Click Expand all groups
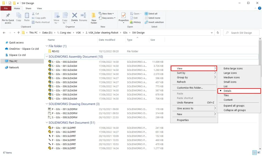This screenshot has height=156, width=262. [x=234, y=106]
